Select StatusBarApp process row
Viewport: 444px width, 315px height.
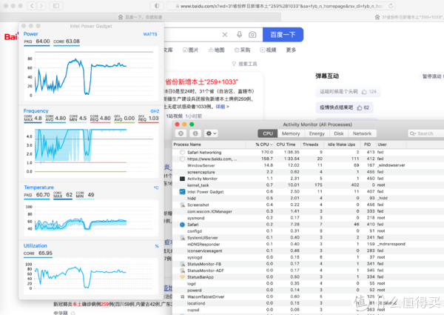tap(308, 277)
